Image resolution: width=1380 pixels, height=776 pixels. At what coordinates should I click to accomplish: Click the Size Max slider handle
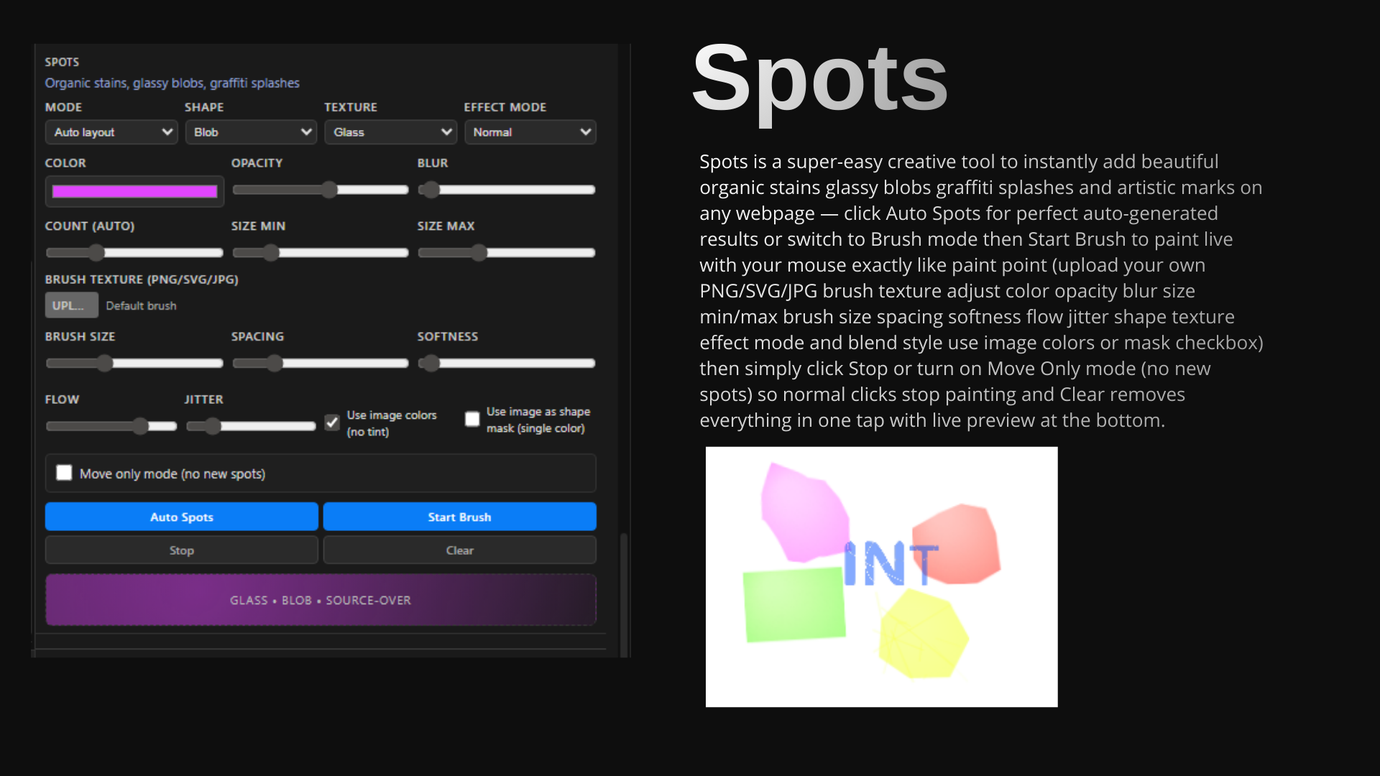479,253
